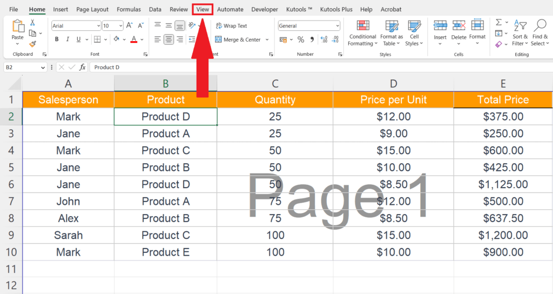
Task: Select row 7 header
Action: coord(11,201)
